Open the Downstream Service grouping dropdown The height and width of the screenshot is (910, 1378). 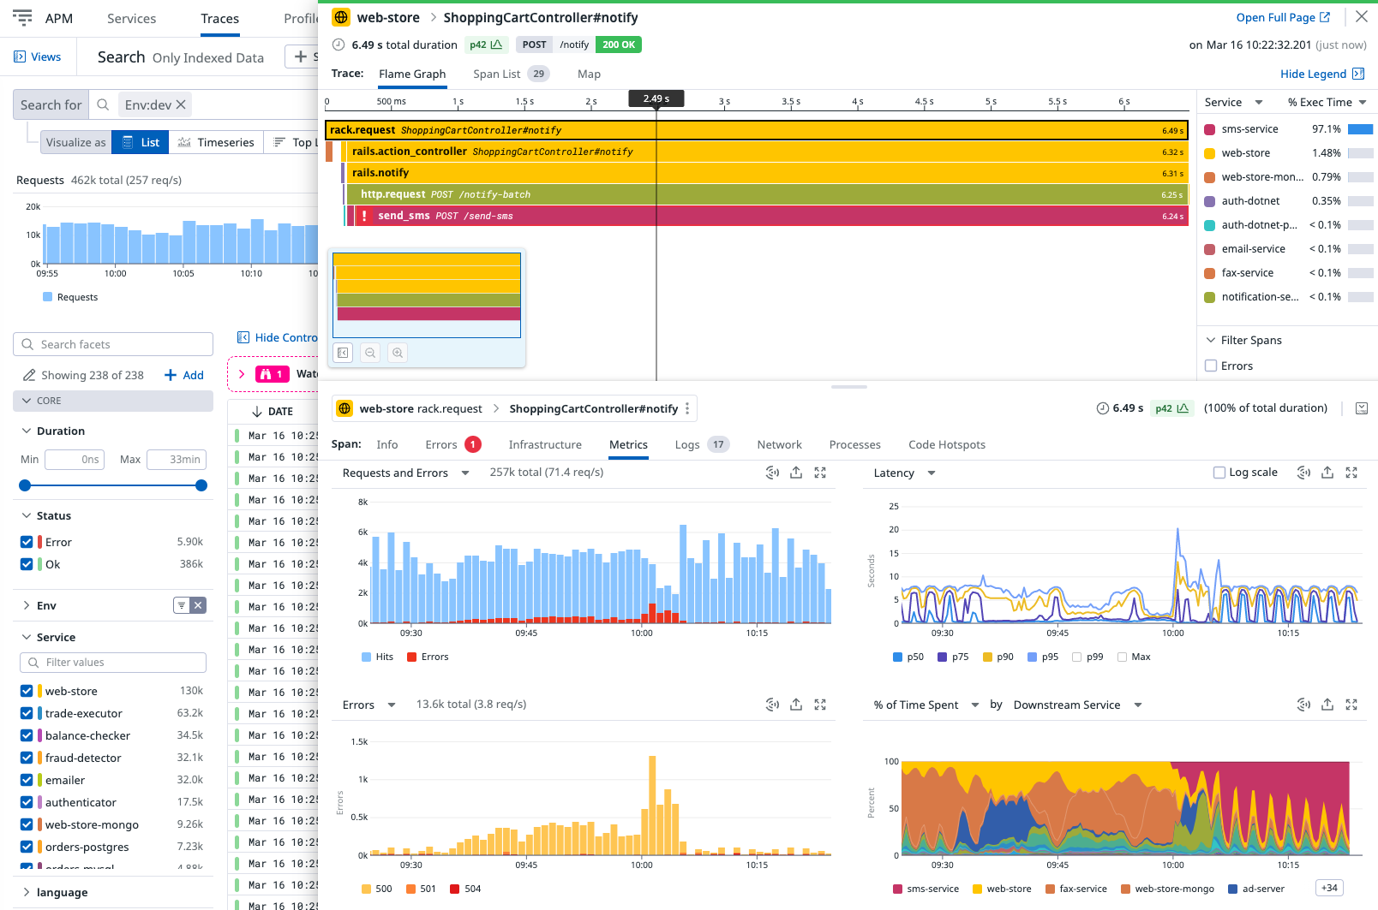(x=1074, y=704)
